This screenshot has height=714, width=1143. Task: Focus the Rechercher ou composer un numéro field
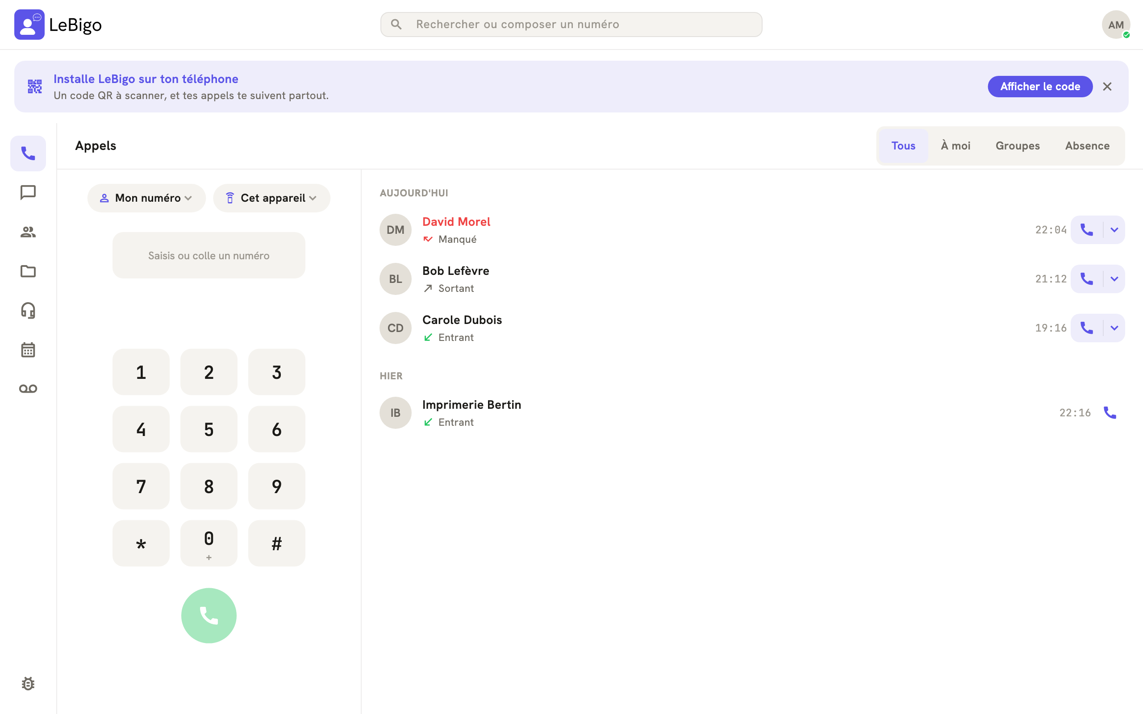[571, 25]
